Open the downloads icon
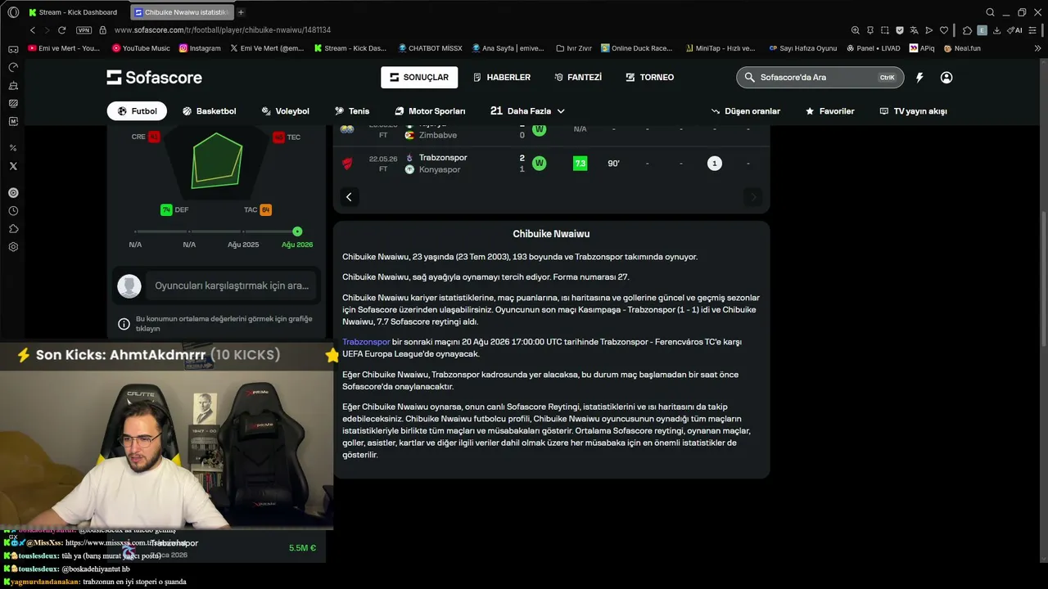Image resolution: width=1048 pixels, height=589 pixels. pyautogui.click(x=998, y=30)
